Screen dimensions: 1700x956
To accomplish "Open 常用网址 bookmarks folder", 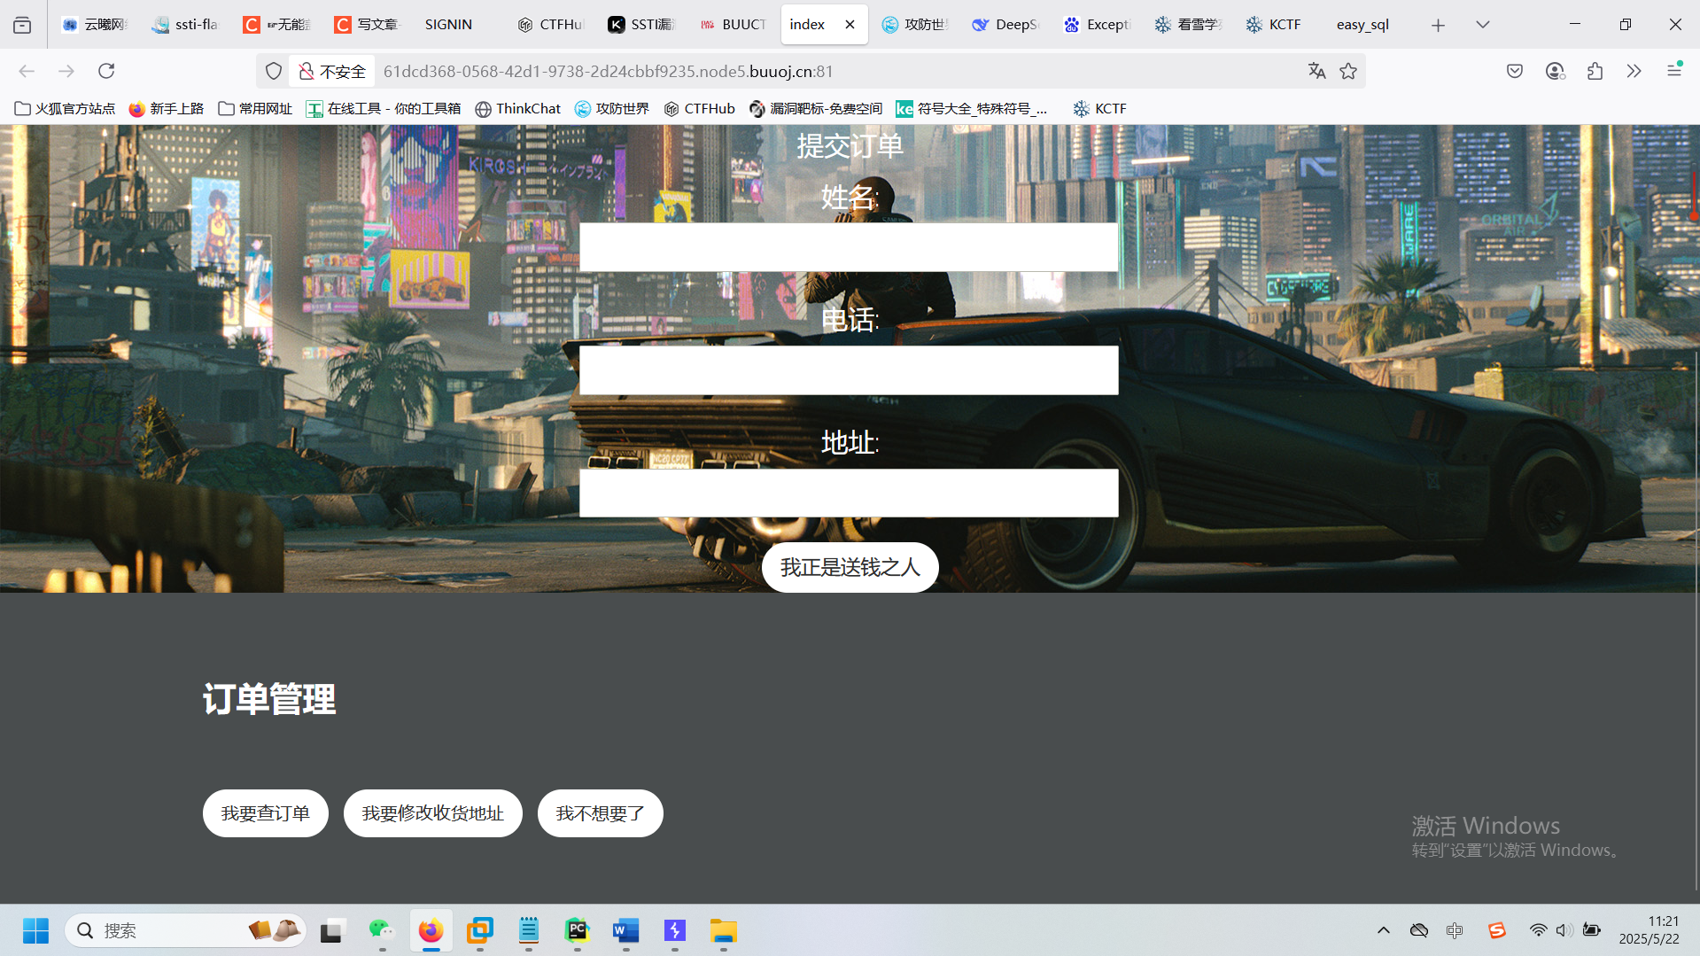I will [x=255, y=109].
